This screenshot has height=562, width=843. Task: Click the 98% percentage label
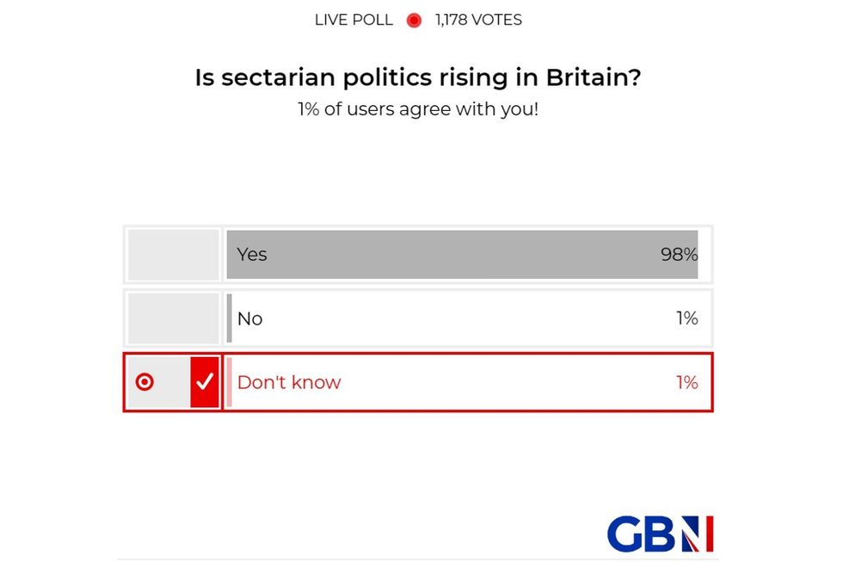pyautogui.click(x=678, y=254)
